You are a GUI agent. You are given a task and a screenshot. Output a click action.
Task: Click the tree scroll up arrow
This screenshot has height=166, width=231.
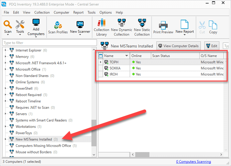point(94,50)
